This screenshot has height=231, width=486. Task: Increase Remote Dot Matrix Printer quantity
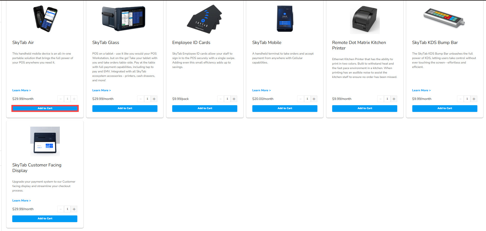[x=394, y=99]
